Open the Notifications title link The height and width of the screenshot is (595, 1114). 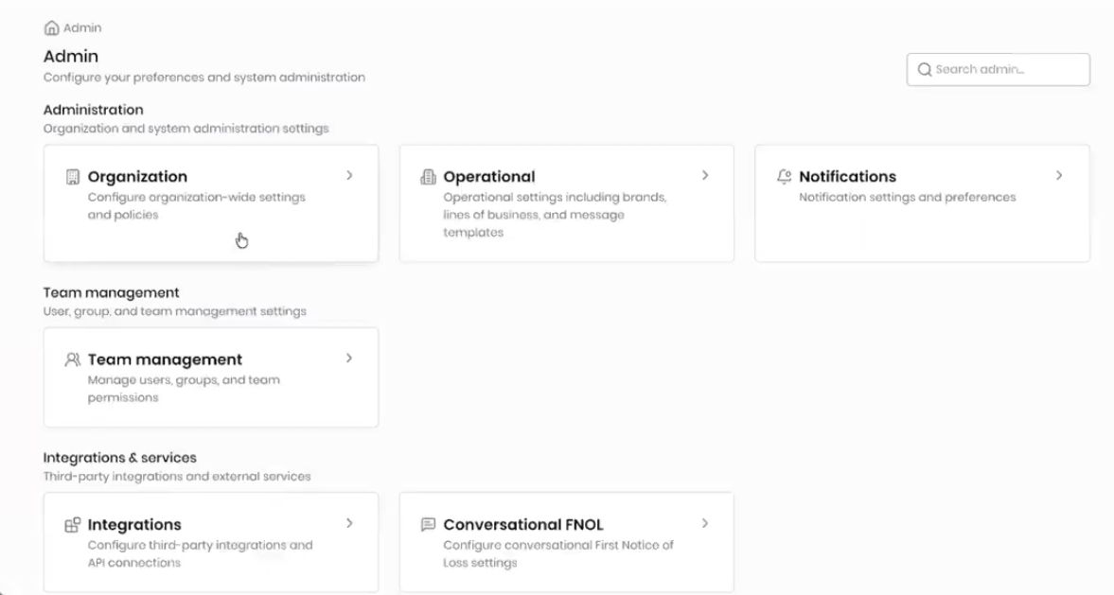[847, 177]
